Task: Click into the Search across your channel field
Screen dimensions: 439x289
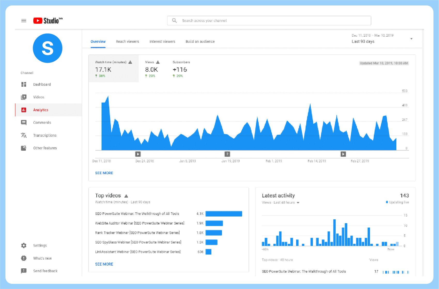Action: click(x=269, y=21)
